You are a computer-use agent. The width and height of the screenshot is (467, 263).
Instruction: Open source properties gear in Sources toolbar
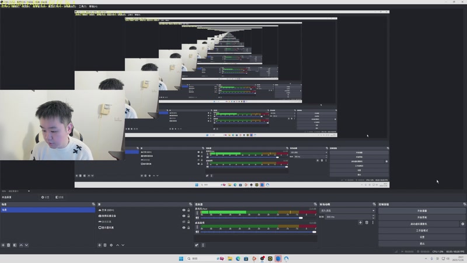pyautogui.click(x=111, y=245)
